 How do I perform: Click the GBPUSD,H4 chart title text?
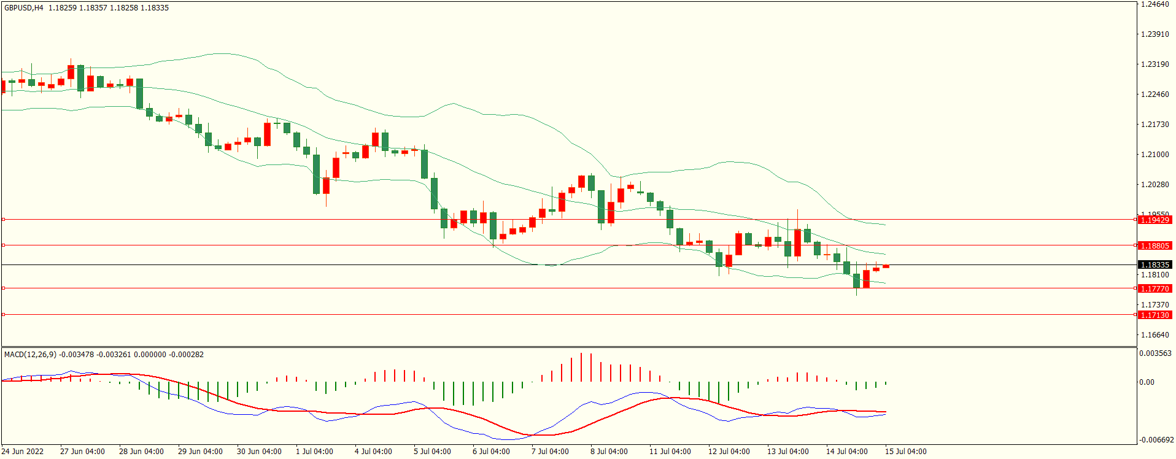click(x=23, y=8)
